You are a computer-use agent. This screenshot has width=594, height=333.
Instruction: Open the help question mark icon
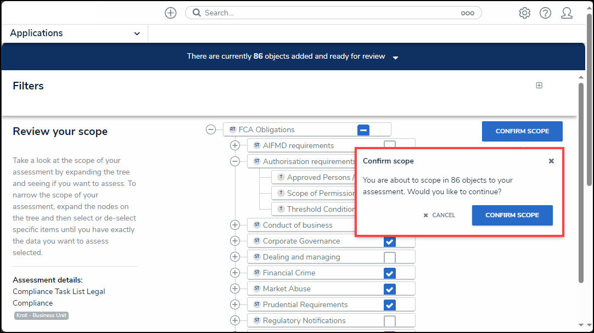[x=545, y=13]
